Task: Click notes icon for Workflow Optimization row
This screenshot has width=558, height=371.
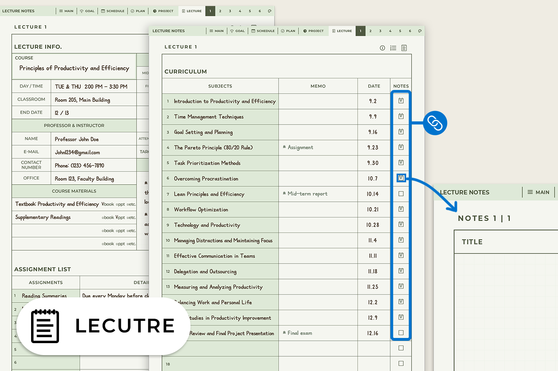Action: pyautogui.click(x=401, y=209)
